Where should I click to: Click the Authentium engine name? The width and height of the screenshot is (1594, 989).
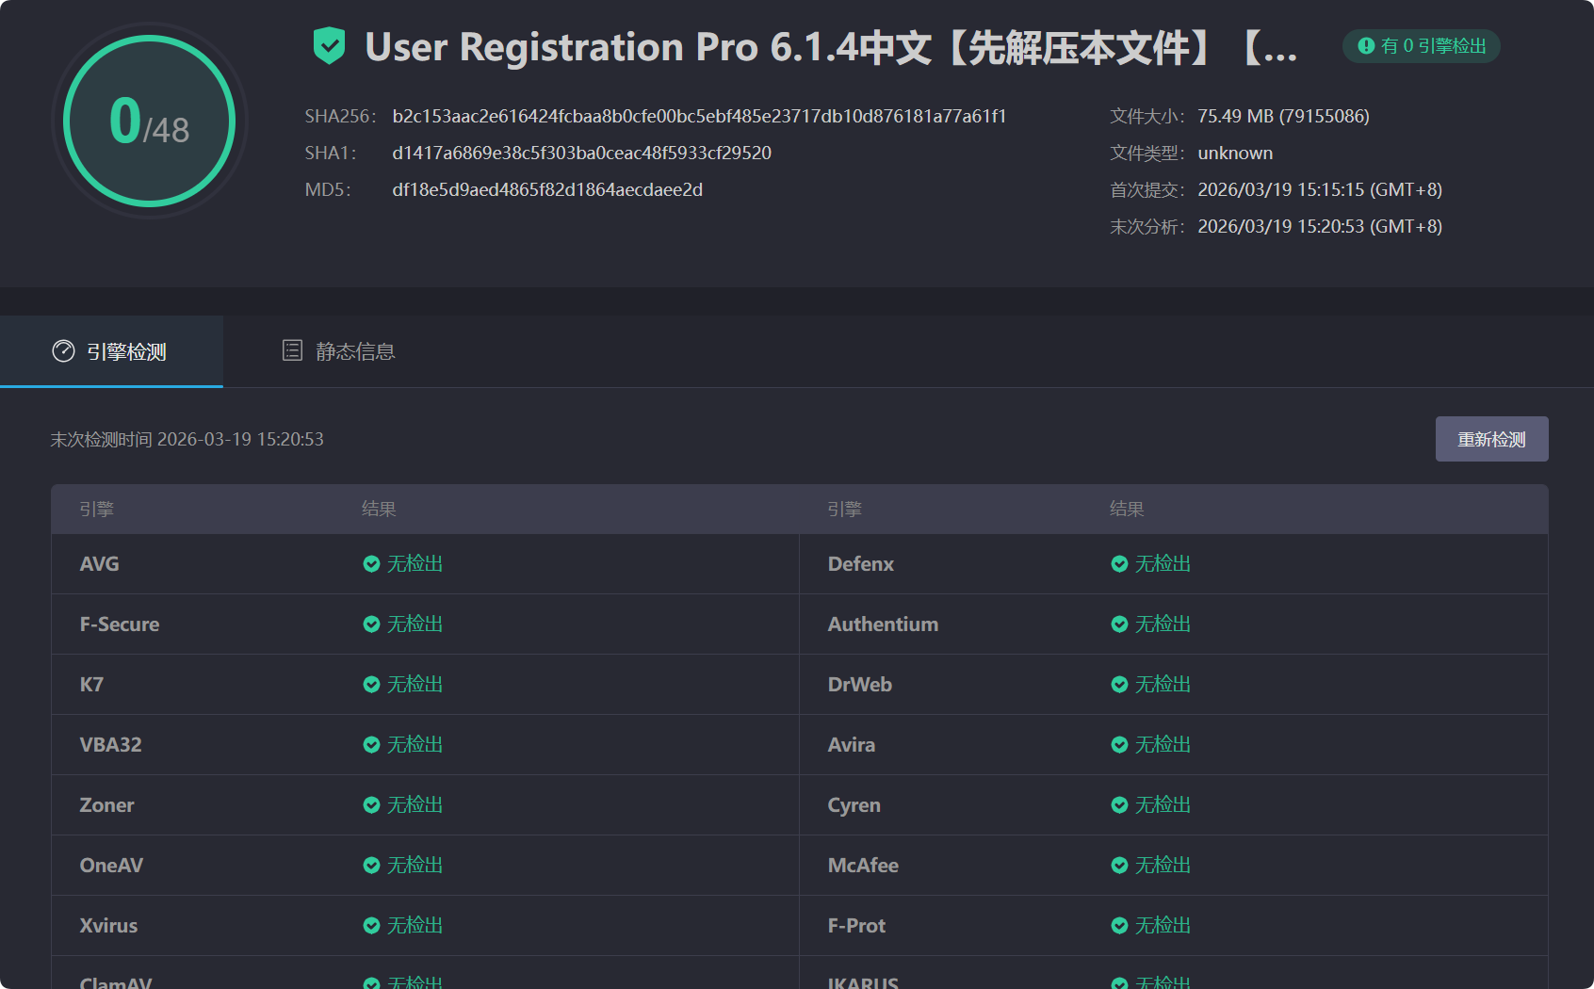883,624
